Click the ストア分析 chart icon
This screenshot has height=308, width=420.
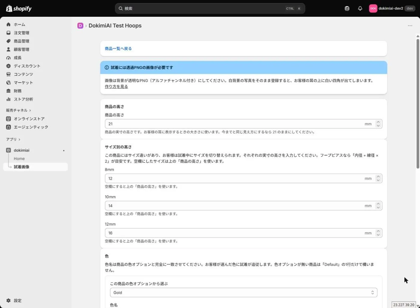(x=8, y=99)
